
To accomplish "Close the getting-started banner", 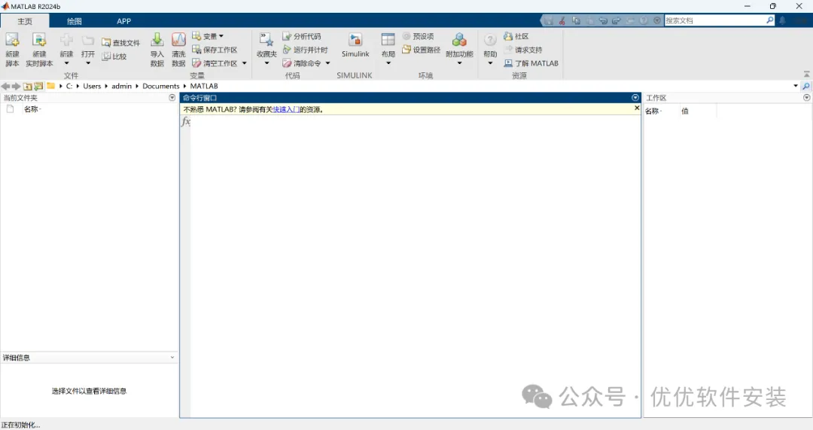I will [x=637, y=108].
